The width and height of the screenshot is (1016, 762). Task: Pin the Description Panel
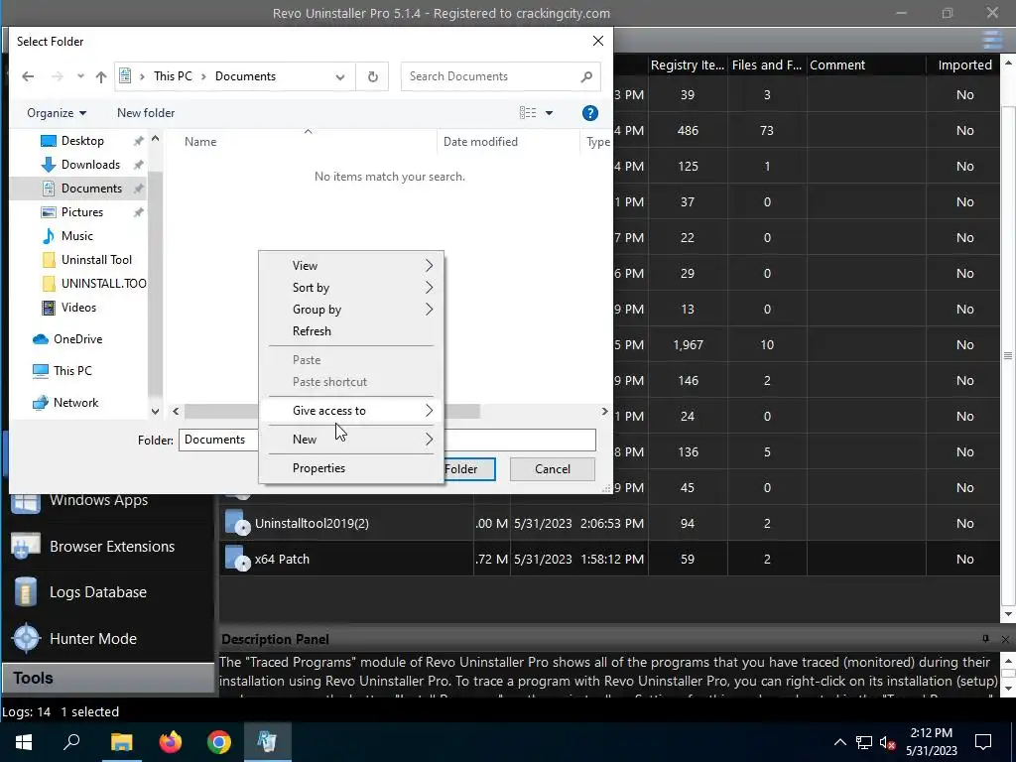click(x=985, y=639)
